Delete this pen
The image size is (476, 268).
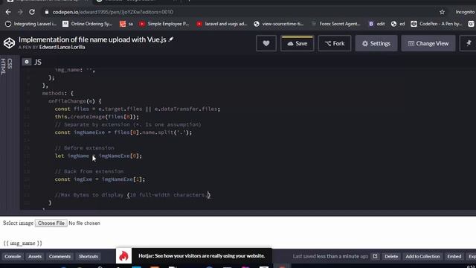391,256
